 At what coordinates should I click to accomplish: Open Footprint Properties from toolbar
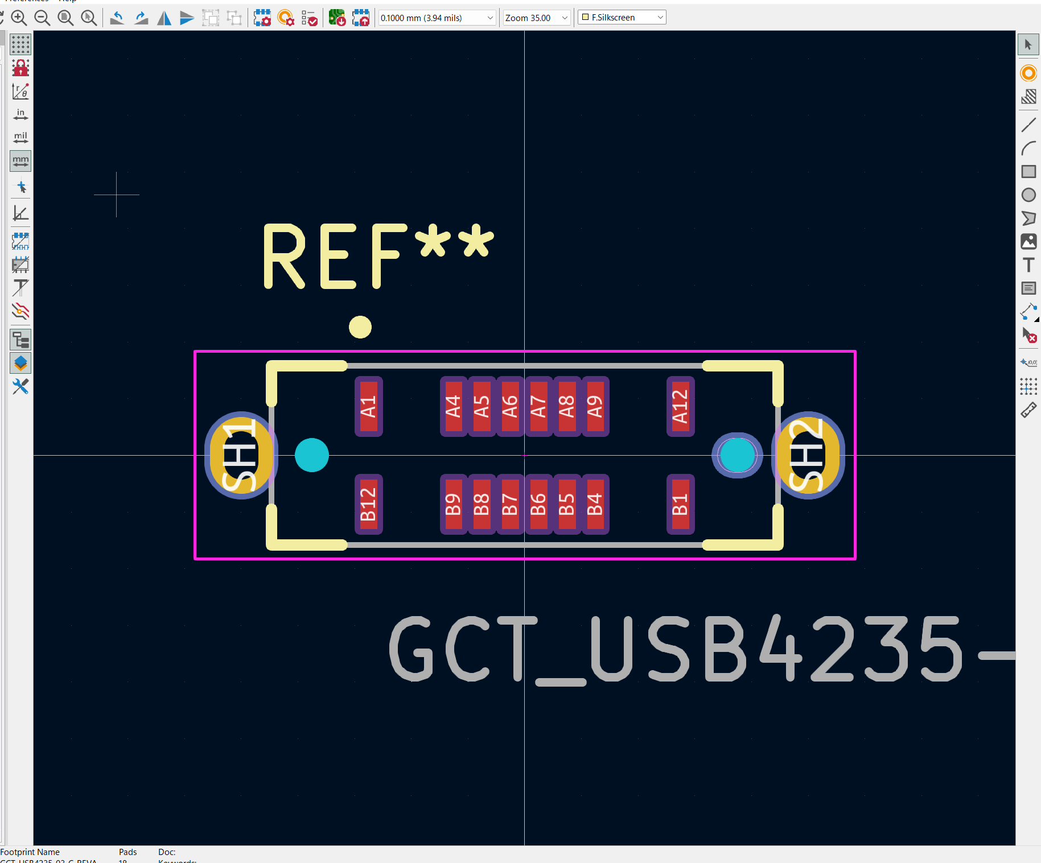262,18
